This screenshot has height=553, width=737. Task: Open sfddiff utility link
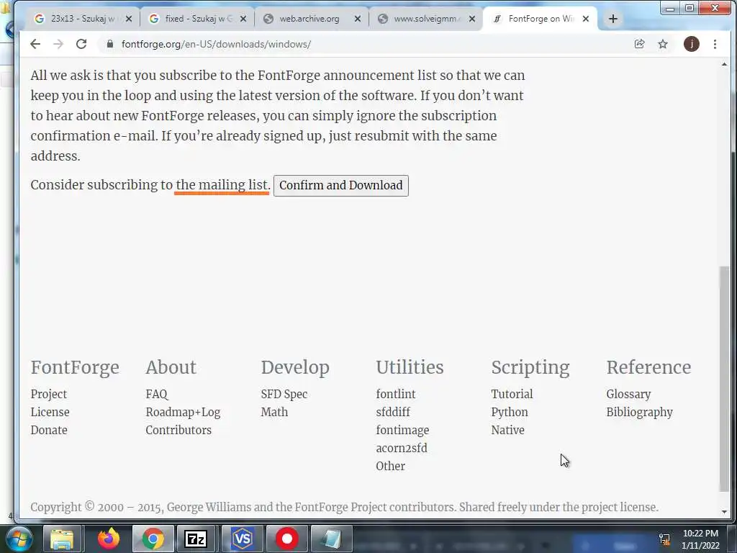[x=393, y=412]
